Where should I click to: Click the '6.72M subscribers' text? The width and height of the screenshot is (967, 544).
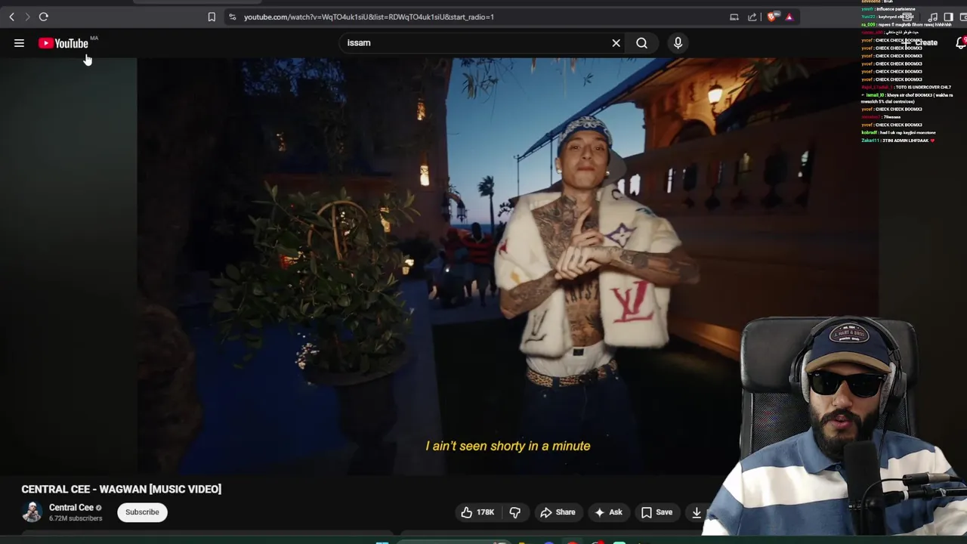(76, 518)
